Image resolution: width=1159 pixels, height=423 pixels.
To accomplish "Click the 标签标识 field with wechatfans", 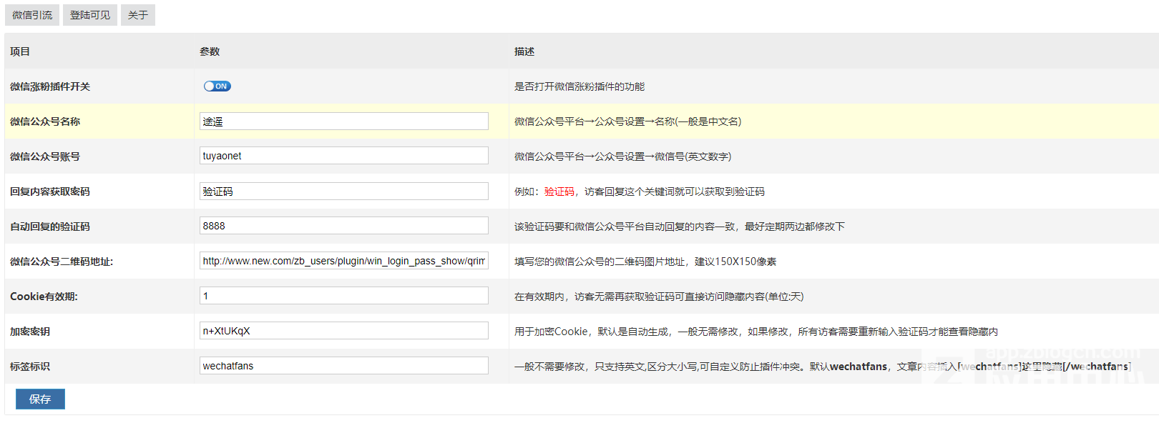I will (x=344, y=366).
